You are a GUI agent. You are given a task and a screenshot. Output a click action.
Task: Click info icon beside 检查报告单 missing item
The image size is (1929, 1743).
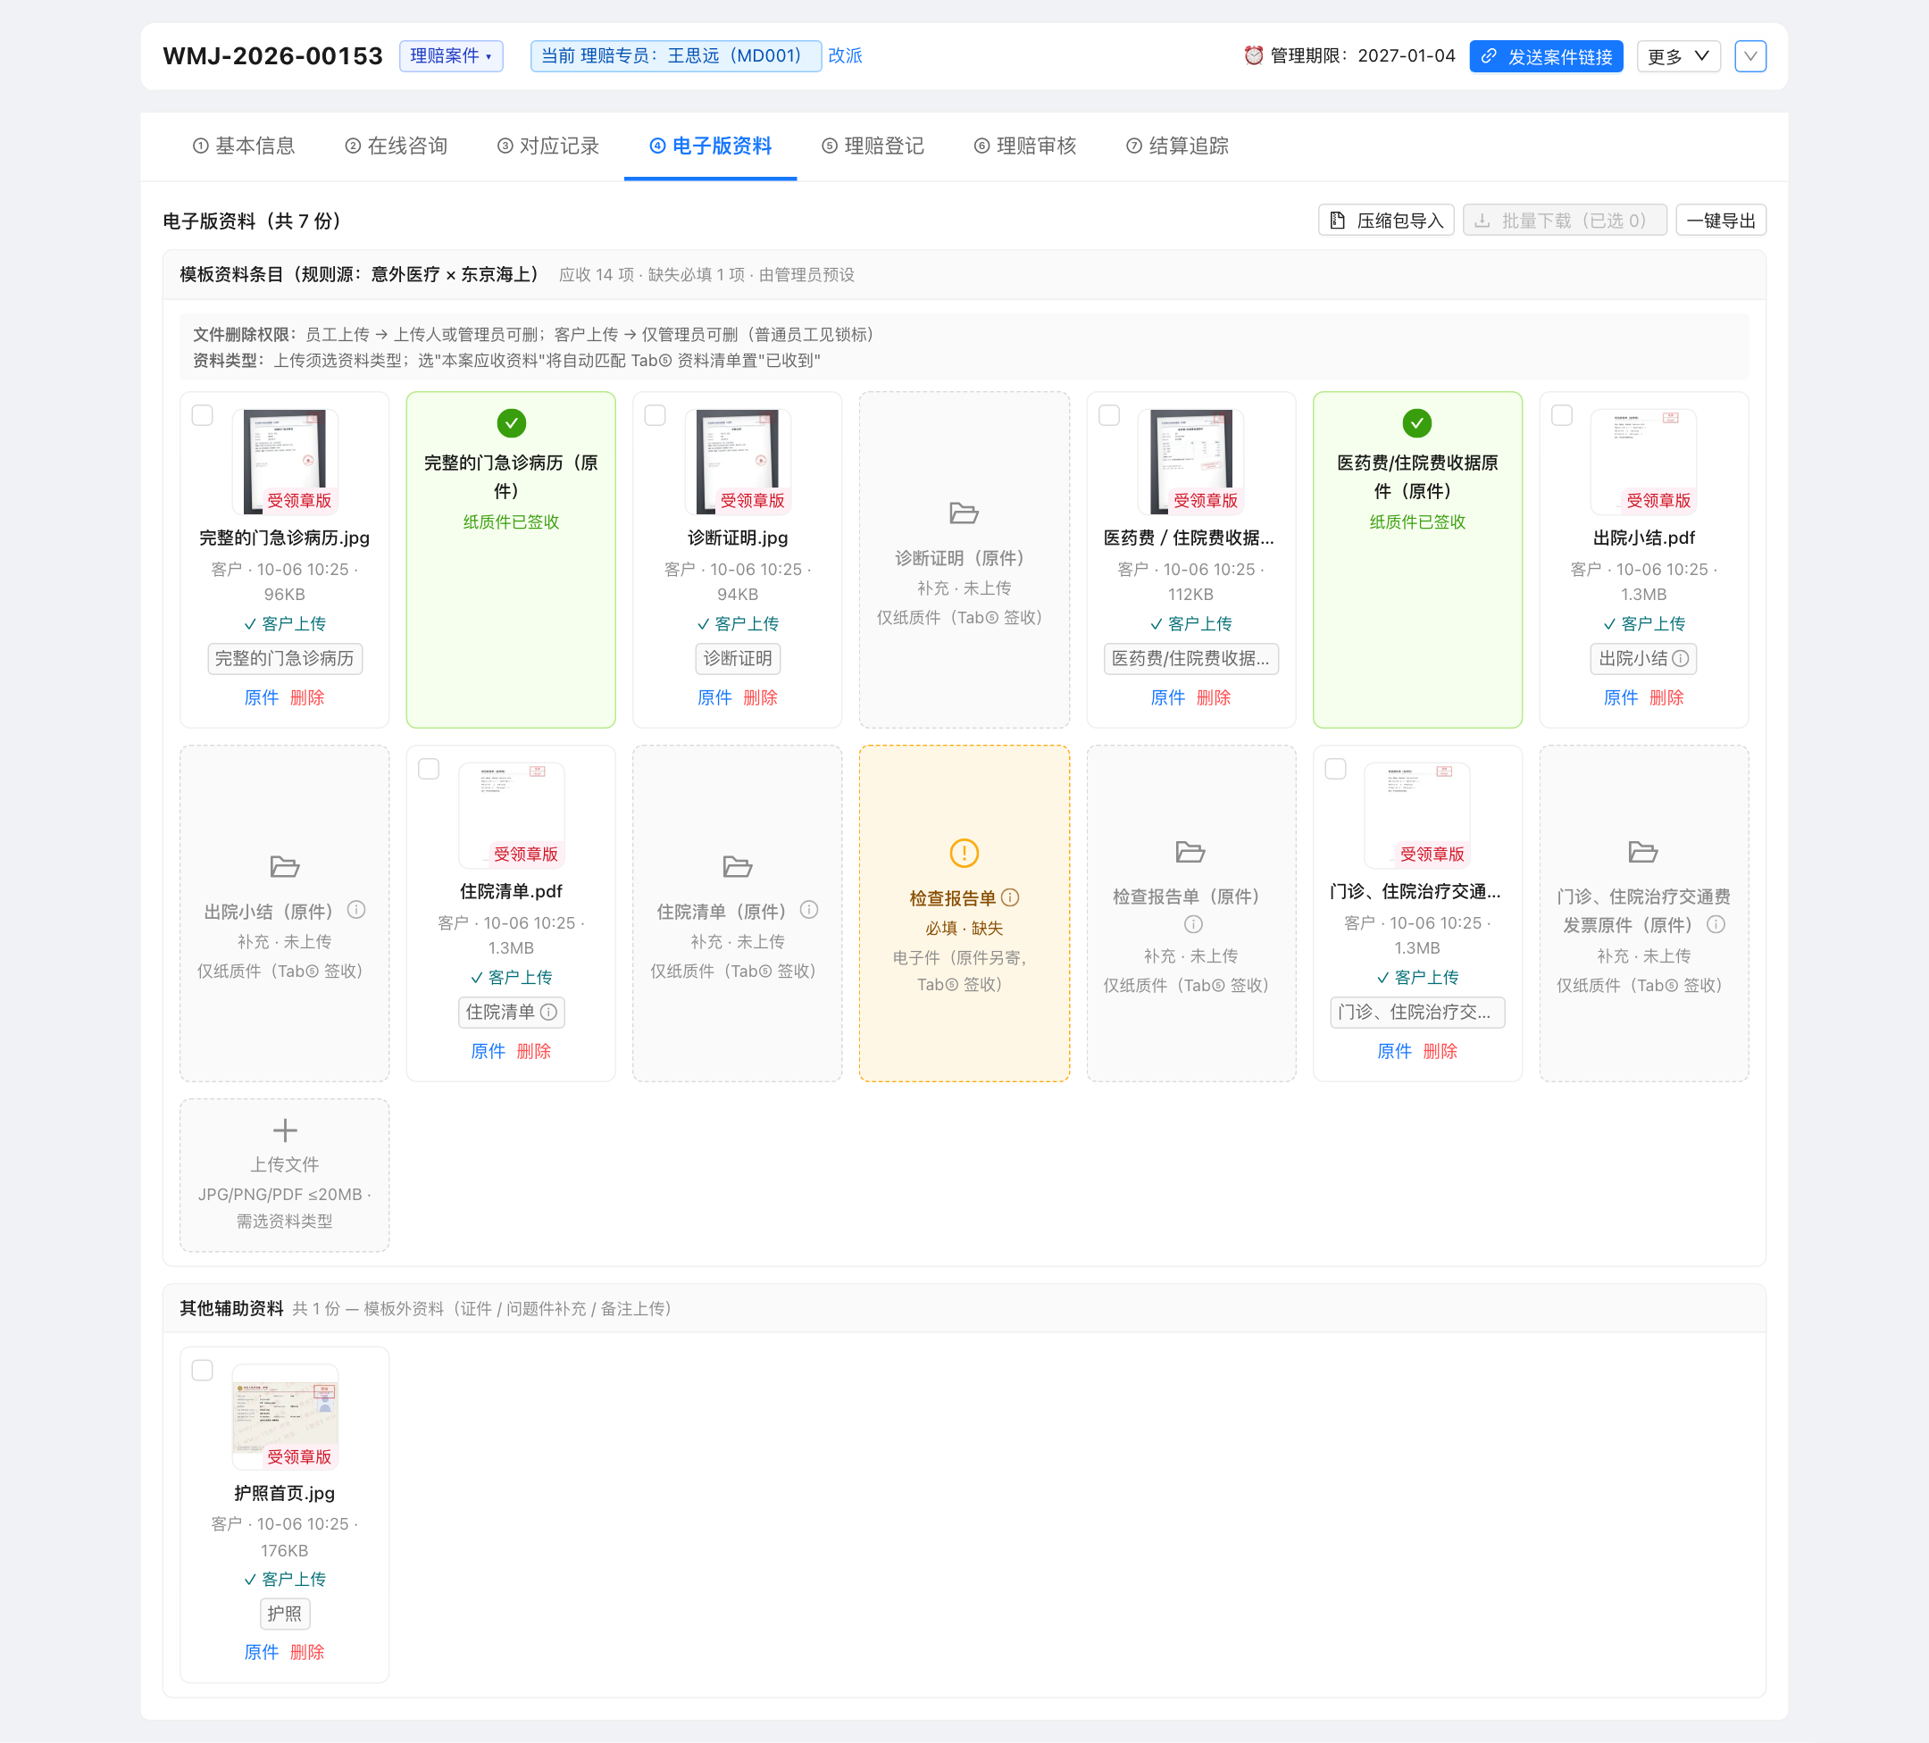pos(1010,897)
